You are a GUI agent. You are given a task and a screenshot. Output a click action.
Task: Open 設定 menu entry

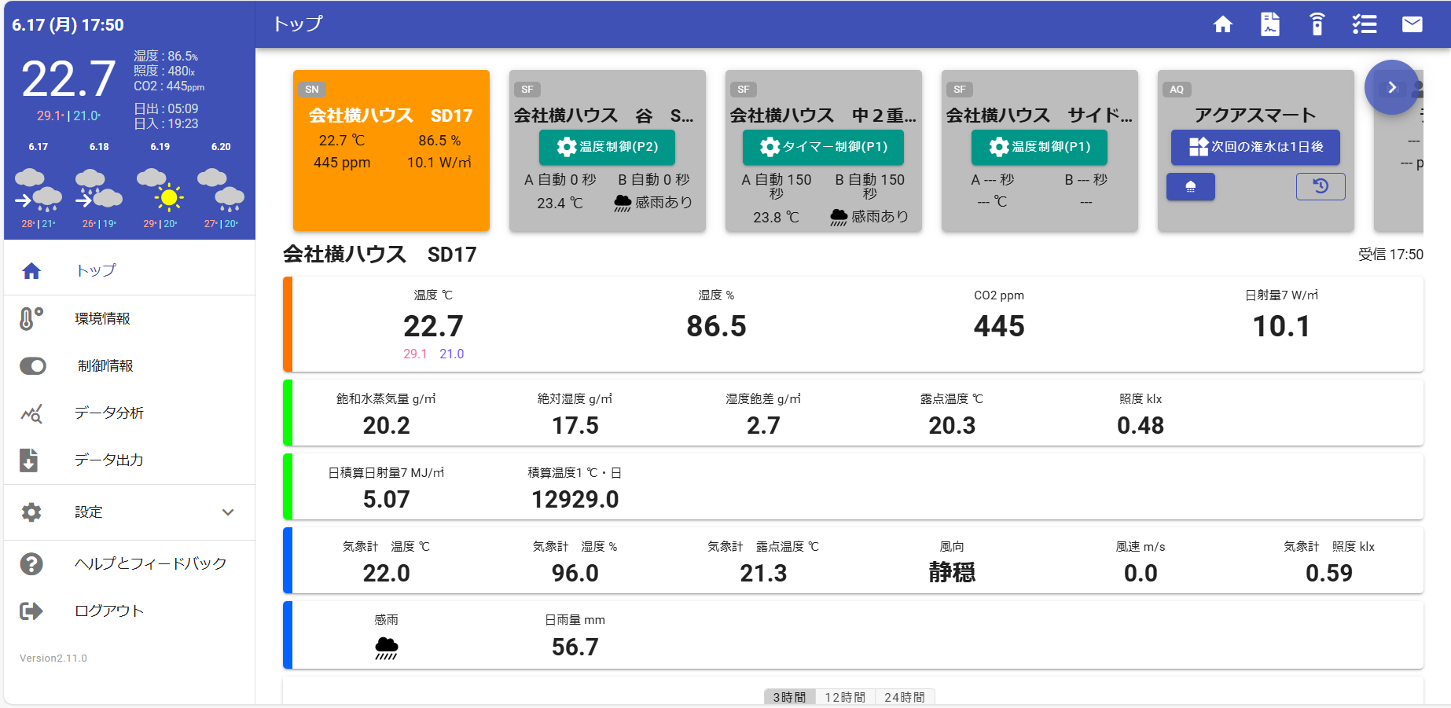pos(129,512)
